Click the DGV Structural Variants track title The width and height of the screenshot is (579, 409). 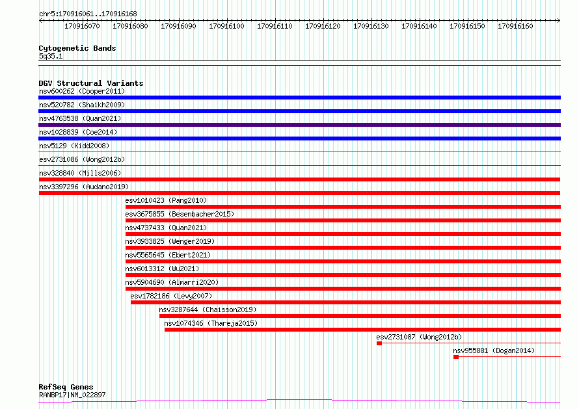coord(91,83)
